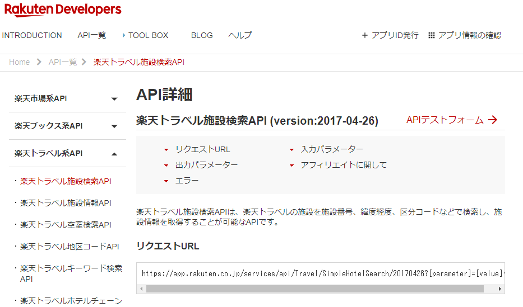The image size is (523, 307).
Task: Open the ヘルプ menu item
Action: point(240,35)
